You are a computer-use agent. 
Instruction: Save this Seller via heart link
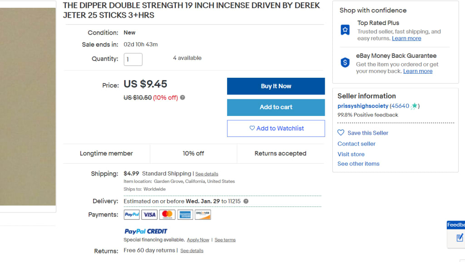point(363,133)
